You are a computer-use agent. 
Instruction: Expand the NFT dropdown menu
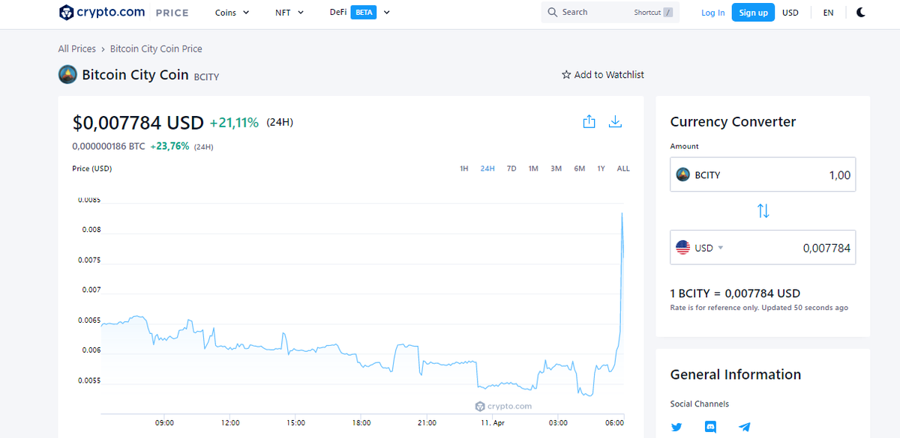289,13
